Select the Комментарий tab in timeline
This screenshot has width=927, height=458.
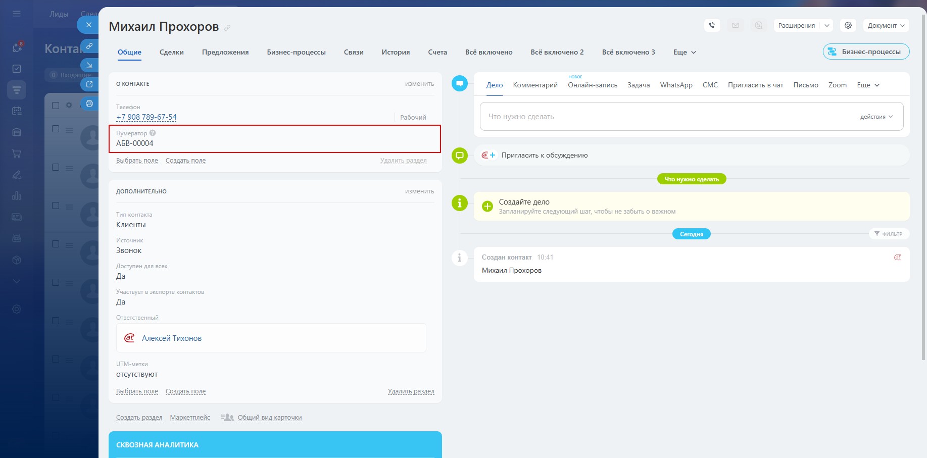tap(535, 85)
